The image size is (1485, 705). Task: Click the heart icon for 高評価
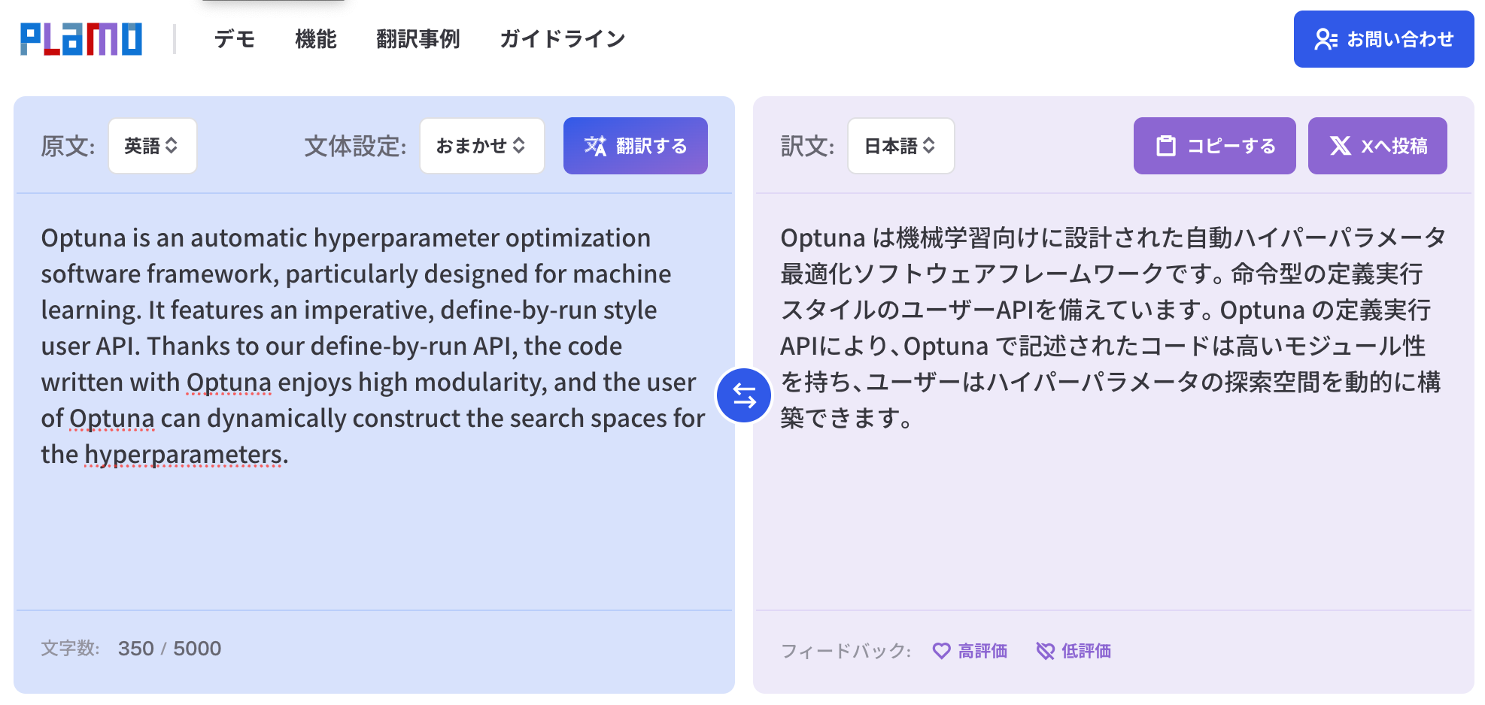[x=941, y=651]
